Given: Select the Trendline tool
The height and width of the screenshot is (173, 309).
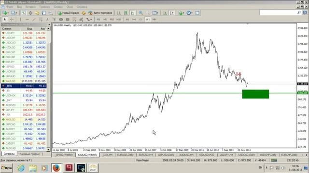Looking at the screenshot, I should pos(34,19).
